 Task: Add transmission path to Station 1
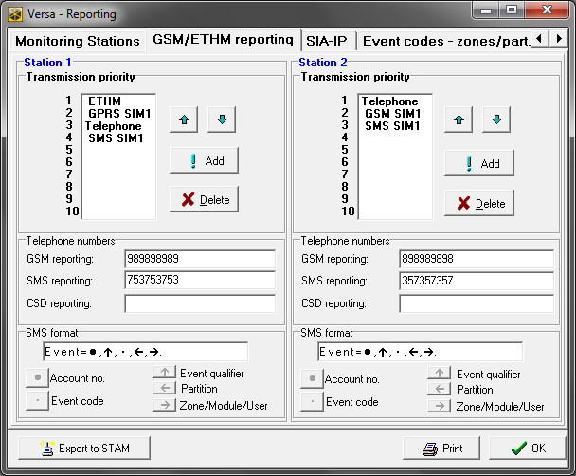coord(205,160)
